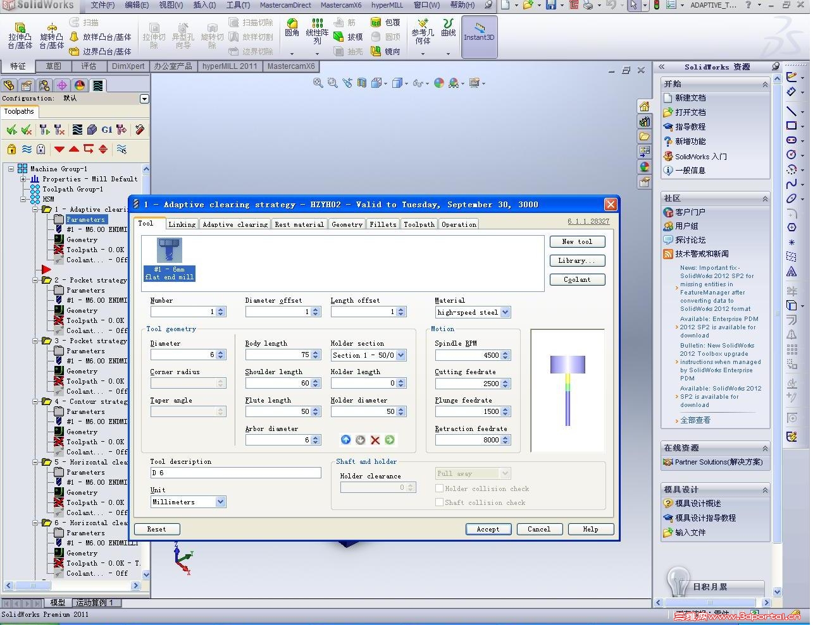Click the green arrow holder section icon
Viewport: 813px width, 625px height.
tap(390, 440)
